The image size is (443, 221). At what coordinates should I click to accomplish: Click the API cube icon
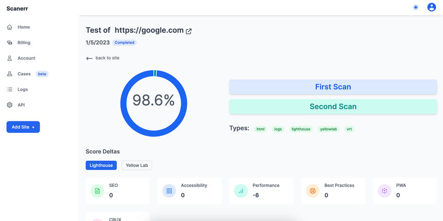click(x=10, y=105)
